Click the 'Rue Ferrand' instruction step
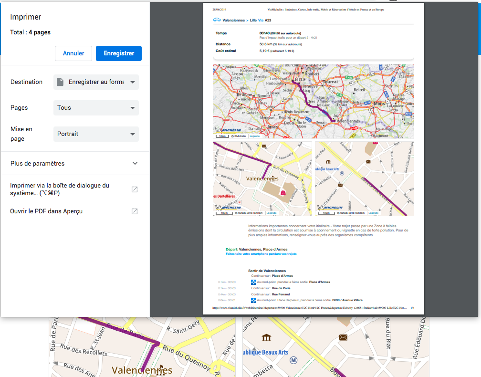Image resolution: width=481 pixels, height=377 pixels. click(x=270, y=294)
